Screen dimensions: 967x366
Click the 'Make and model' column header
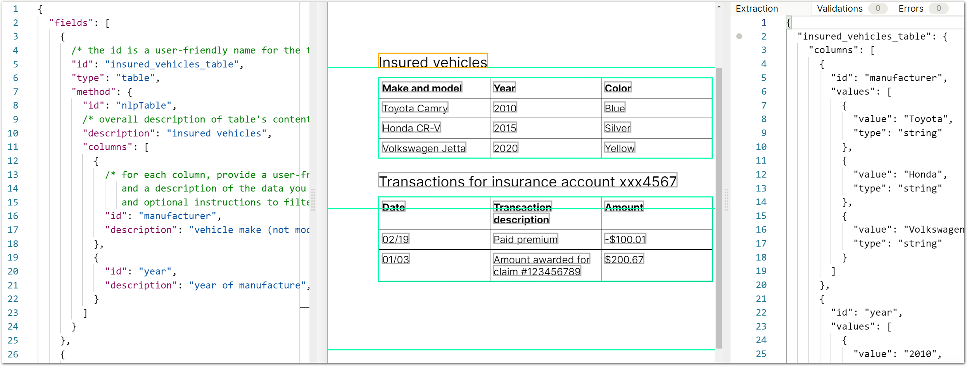pos(422,88)
